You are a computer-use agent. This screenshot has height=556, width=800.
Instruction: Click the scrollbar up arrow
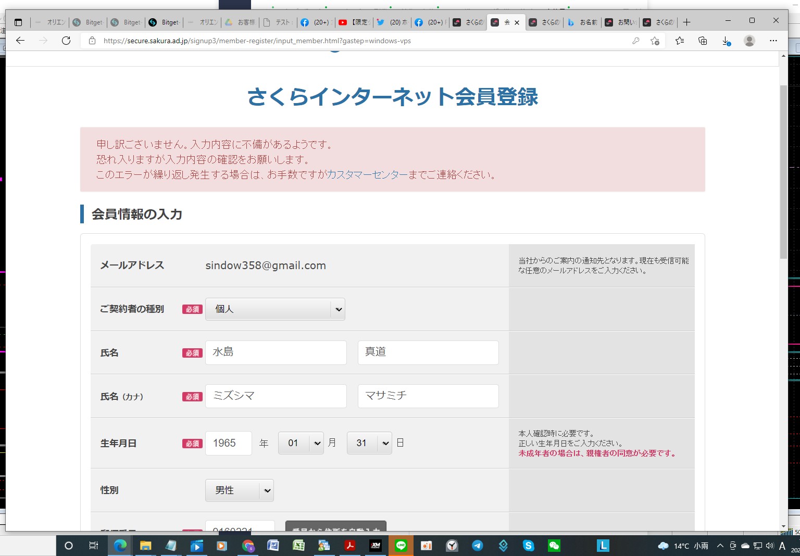click(783, 56)
